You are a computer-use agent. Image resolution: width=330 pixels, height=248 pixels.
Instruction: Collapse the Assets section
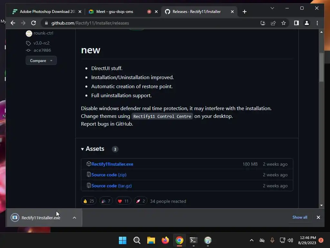tap(92, 149)
